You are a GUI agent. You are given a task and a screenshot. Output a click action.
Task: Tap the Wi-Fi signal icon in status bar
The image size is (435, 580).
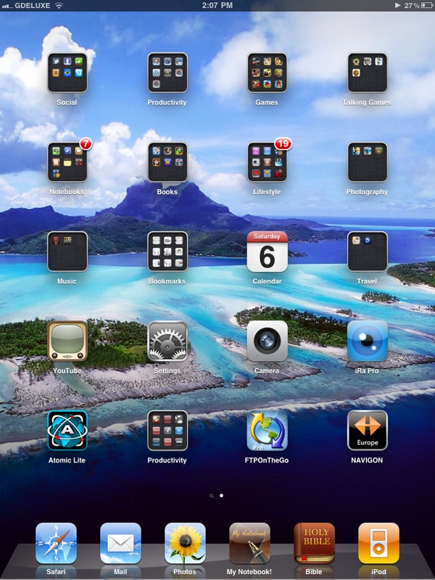point(59,5)
